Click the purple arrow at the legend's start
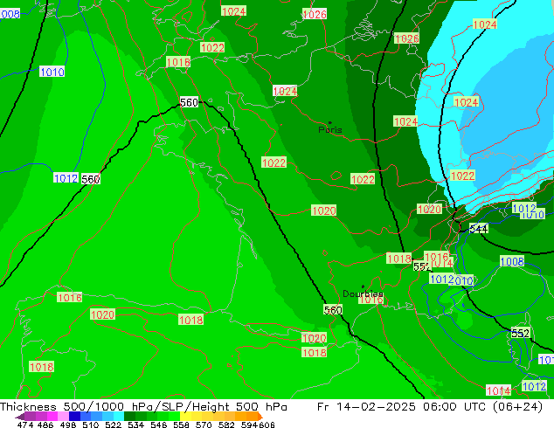 click(x=19, y=416)
